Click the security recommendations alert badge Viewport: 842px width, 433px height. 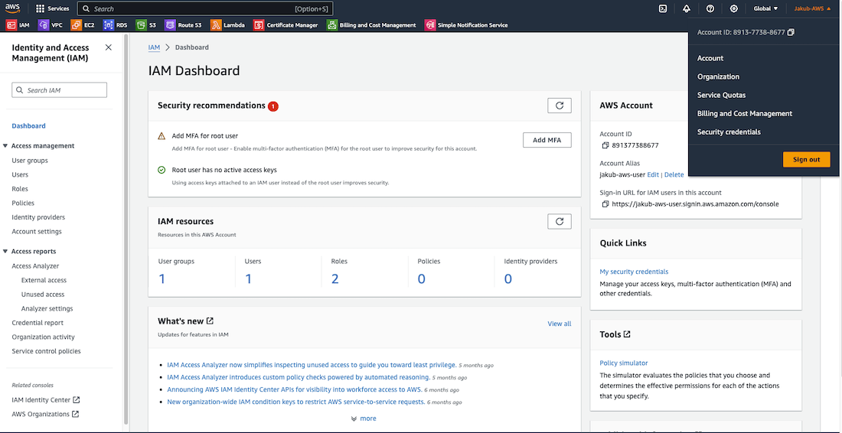click(273, 106)
